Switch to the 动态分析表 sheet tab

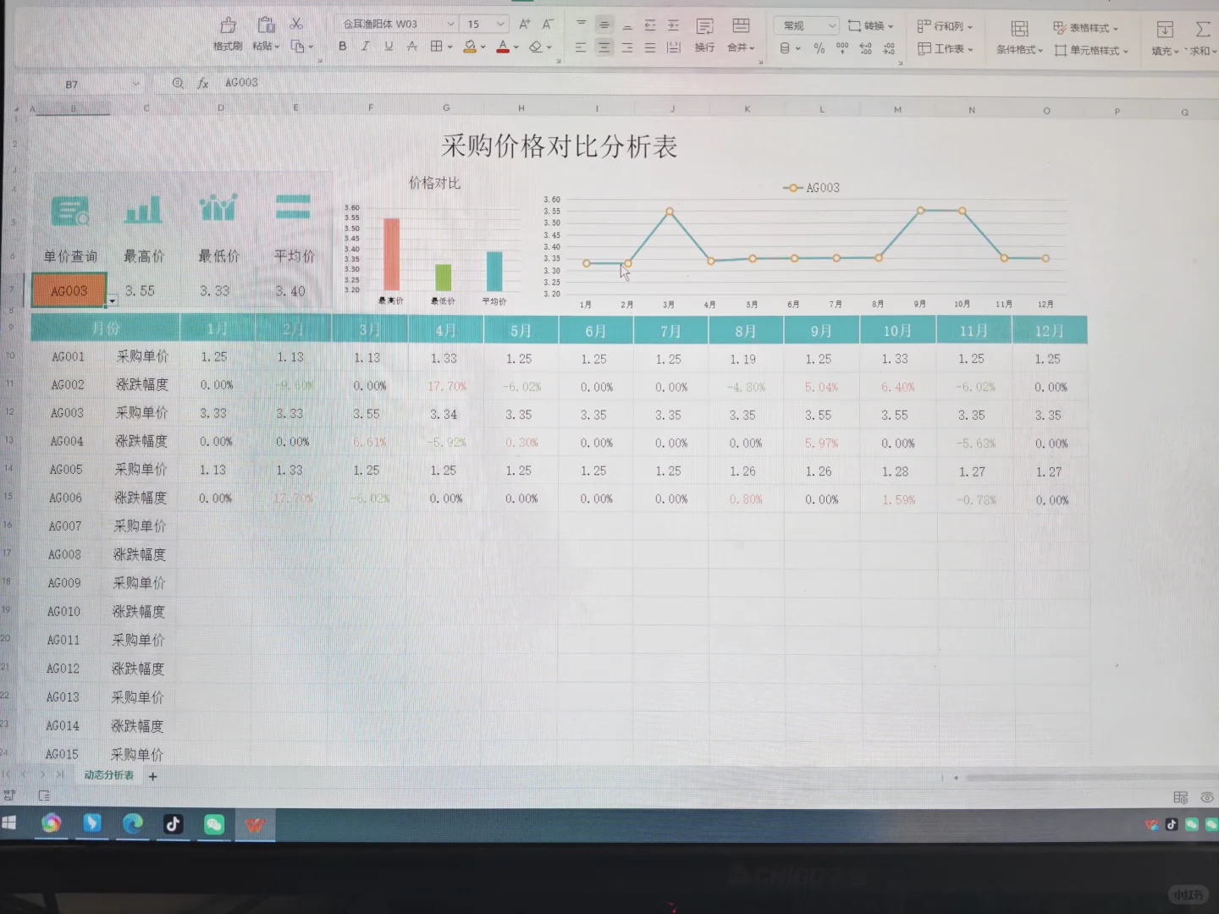(x=108, y=774)
